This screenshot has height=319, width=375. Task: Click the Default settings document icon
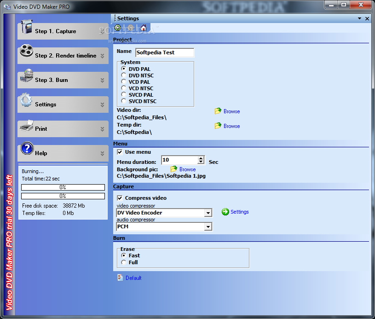tap(120, 278)
